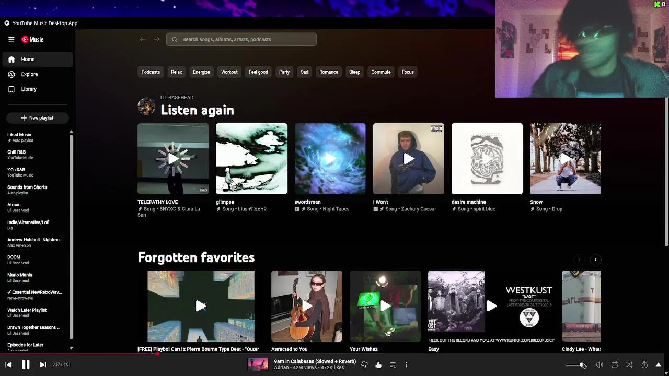Open the spirit blue artist link

pyautogui.click(x=483, y=209)
